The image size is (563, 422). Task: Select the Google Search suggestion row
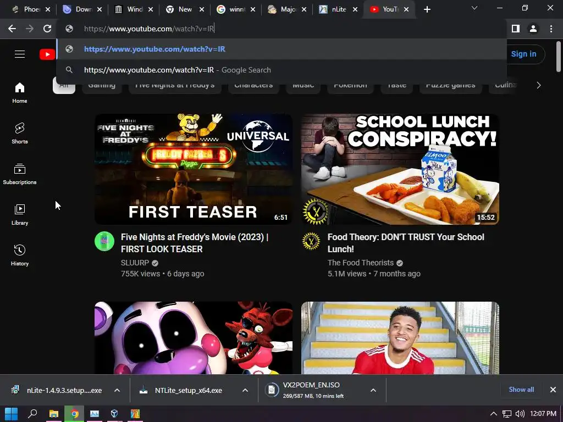tap(281, 70)
